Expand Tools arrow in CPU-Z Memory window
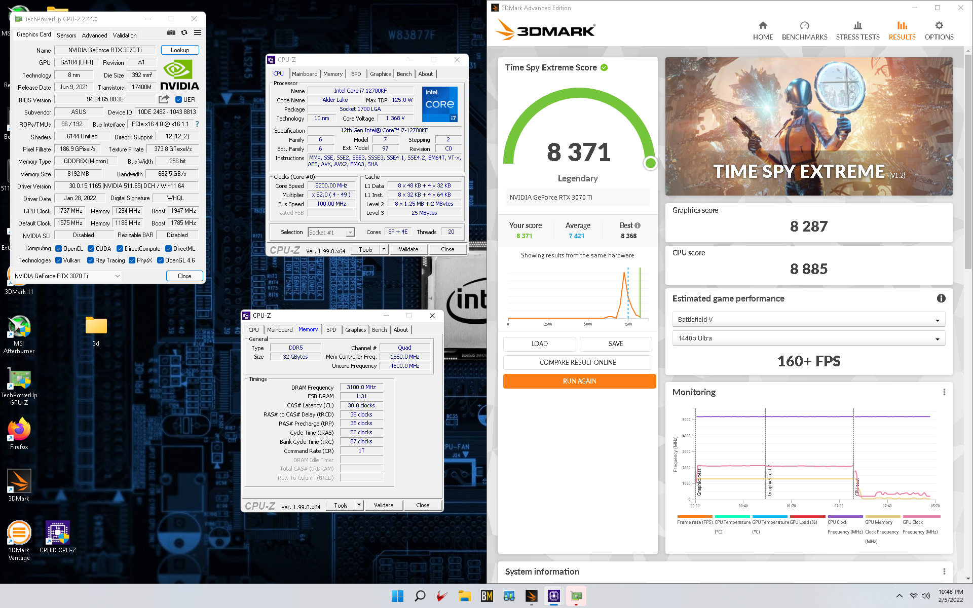 [x=359, y=505]
